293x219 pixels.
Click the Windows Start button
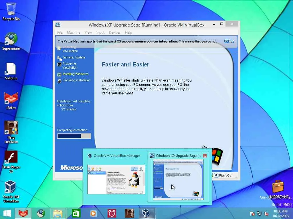7,213
